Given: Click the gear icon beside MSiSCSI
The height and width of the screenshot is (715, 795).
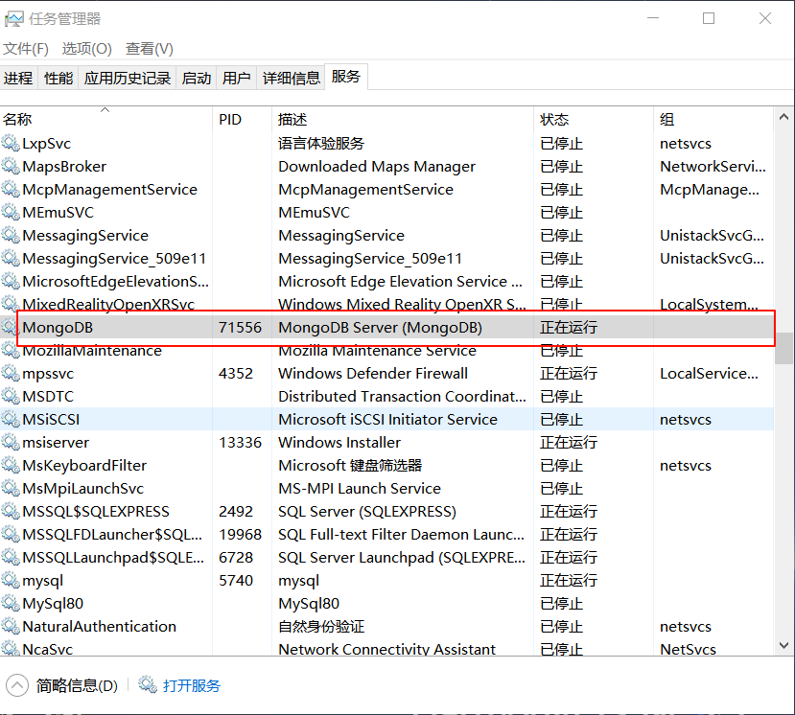Looking at the screenshot, I should [11, 419].
